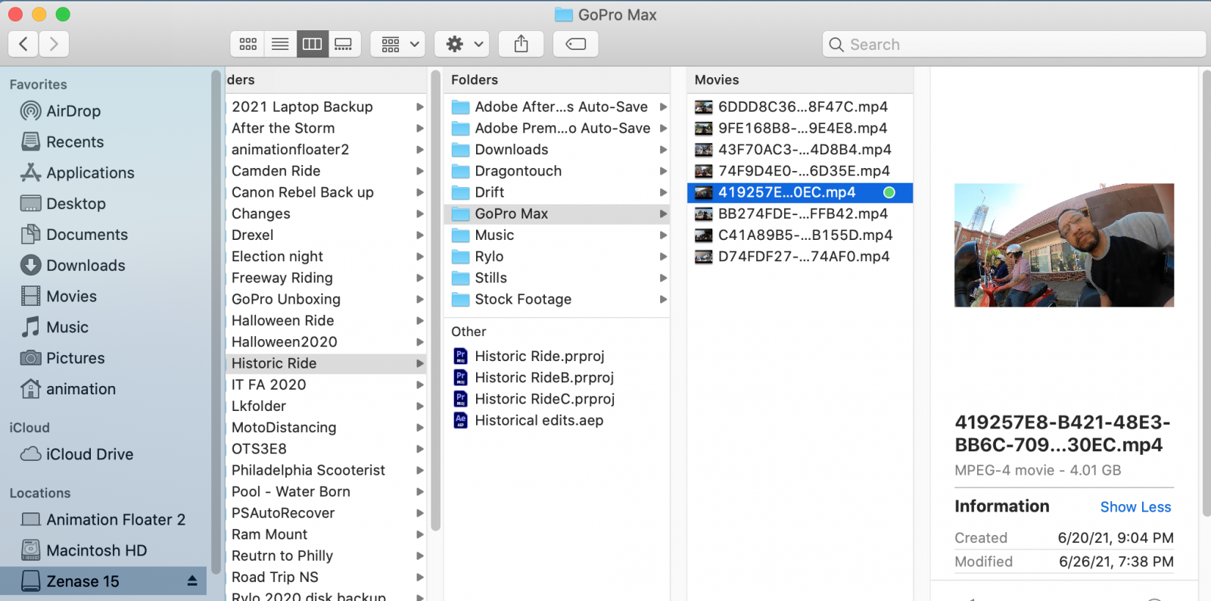Select the C41A89B5 mp4 movie file

tap(805, 235)
